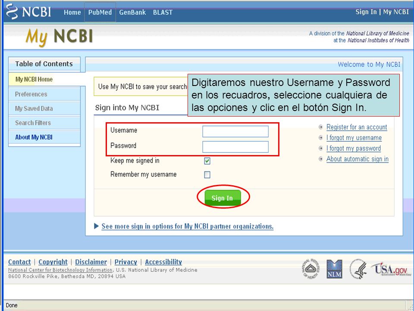Click the green Sign In button
Screen dimensions: 414x311
point(223,198)
